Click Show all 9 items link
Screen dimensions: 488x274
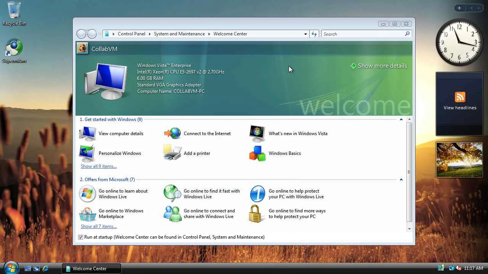[99, 166]
